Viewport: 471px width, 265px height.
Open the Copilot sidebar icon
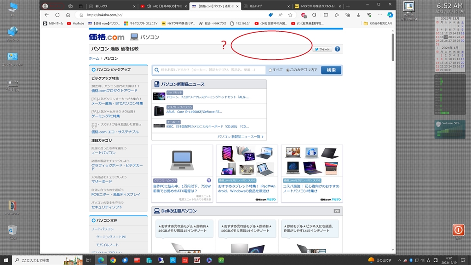pyautogui.click(x=390, y=15)
